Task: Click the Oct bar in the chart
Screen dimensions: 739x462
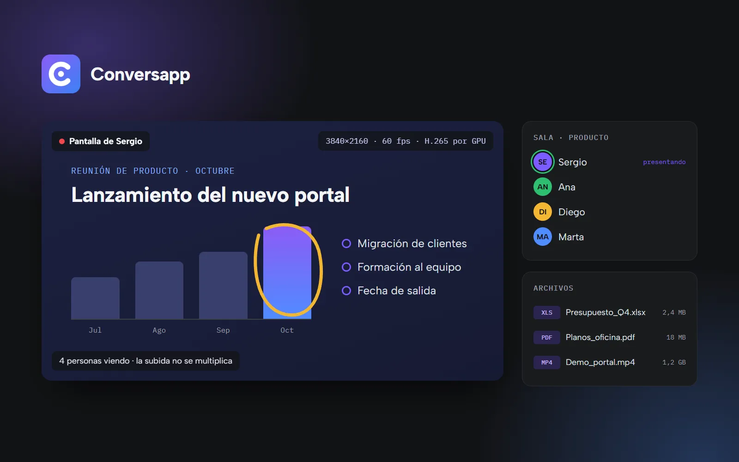Action: (287, 273)
